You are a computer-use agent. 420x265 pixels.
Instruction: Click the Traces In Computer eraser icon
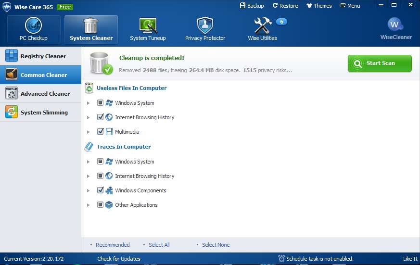click(x=89, y=147)
